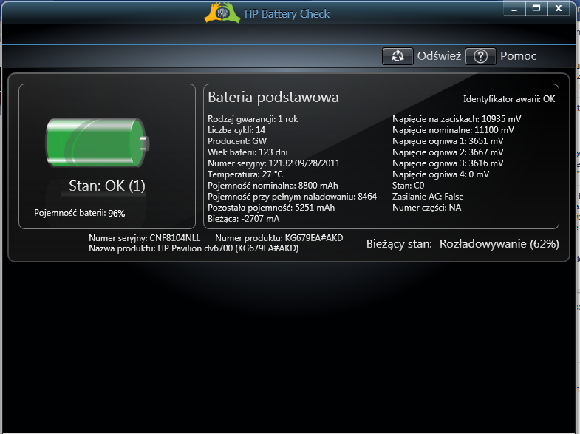Image resolution: width=580 pixels, height=434 pixels.
Task: Click the HP Battery Check title text
Action: tap(287, 14)
